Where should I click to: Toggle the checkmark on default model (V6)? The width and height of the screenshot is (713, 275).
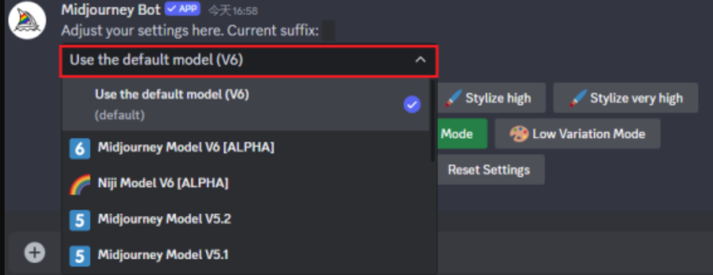click(412, 105)
